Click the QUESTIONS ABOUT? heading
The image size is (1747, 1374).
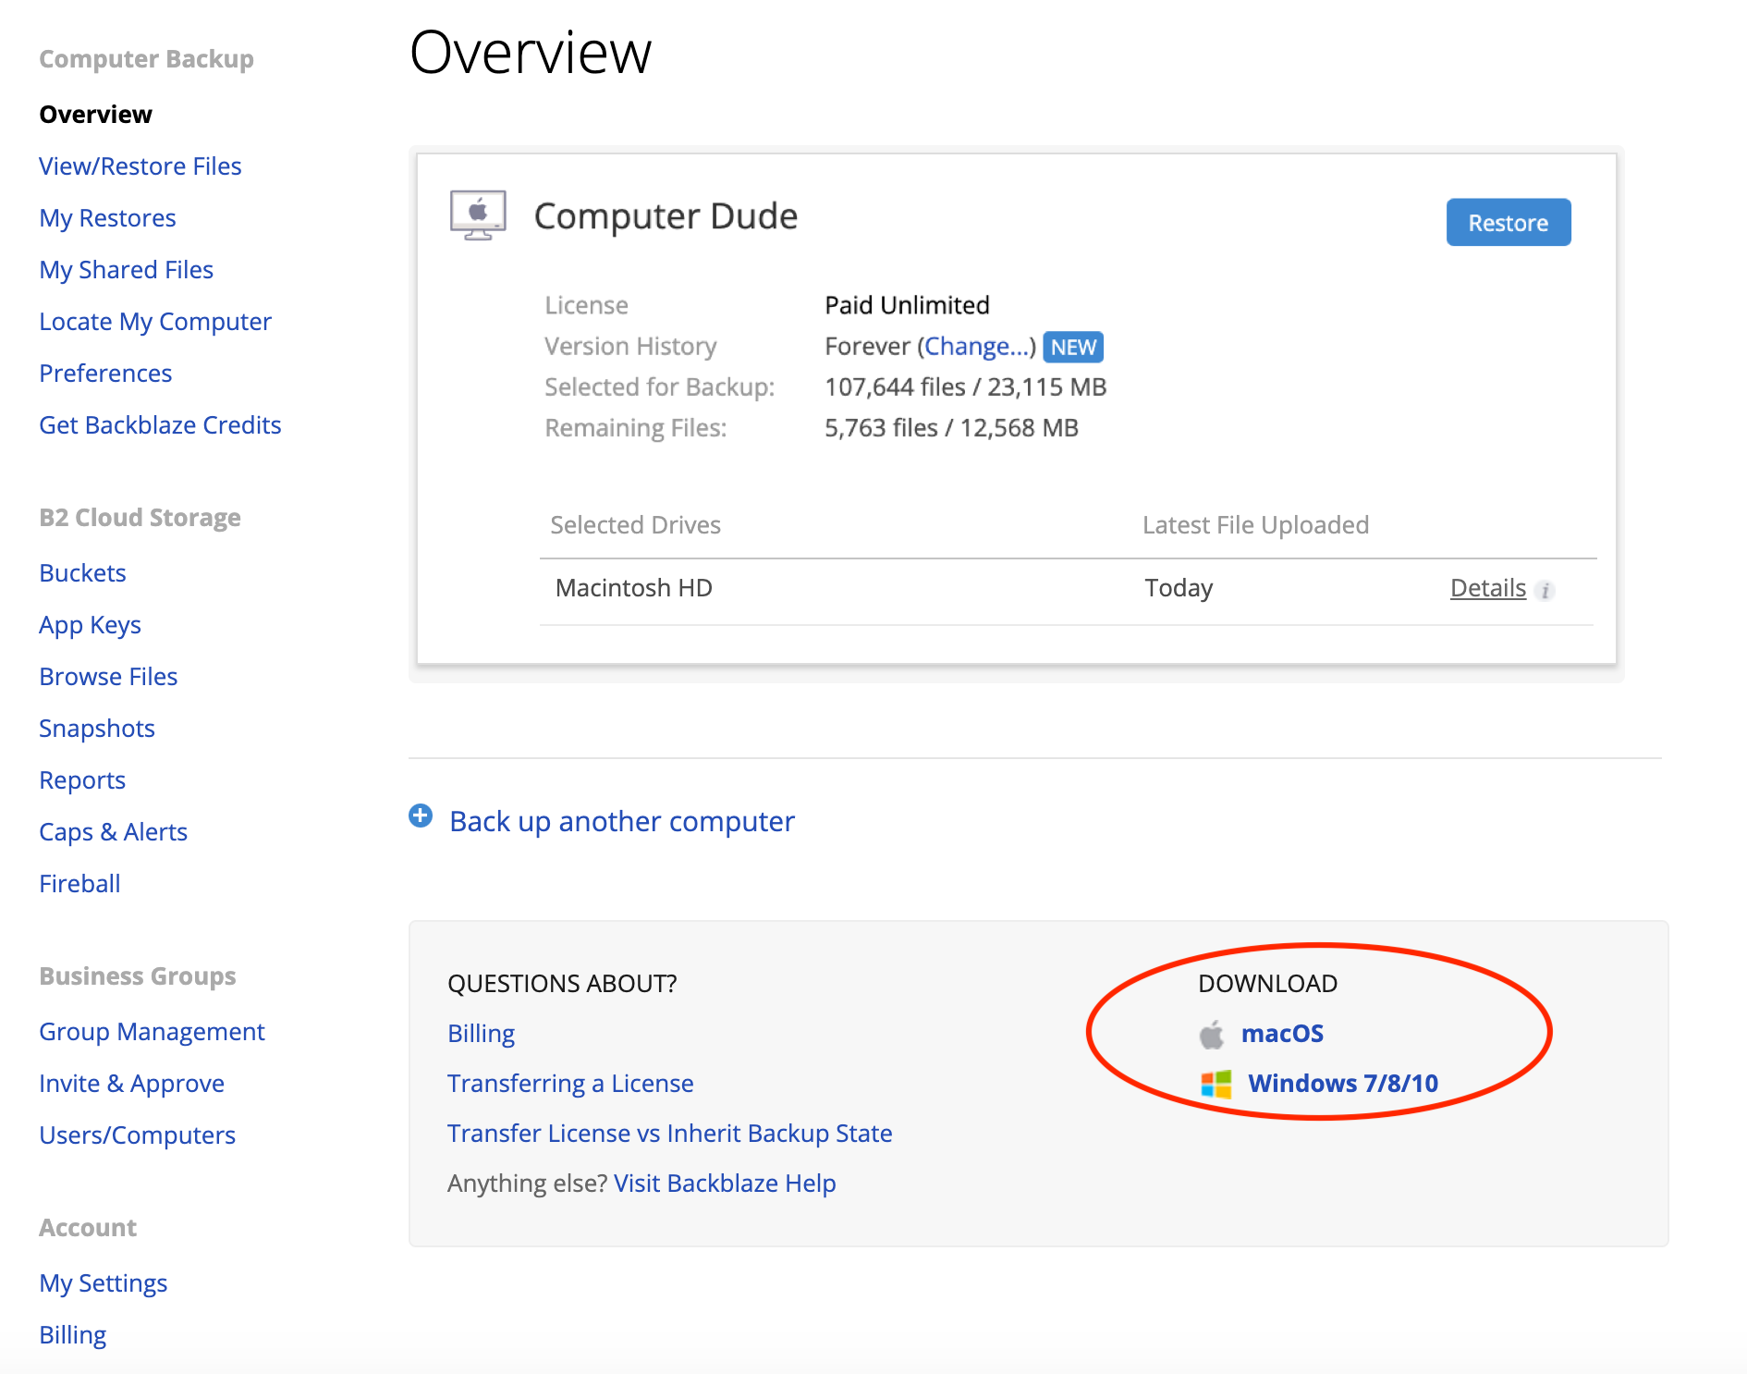pos(562,984)
